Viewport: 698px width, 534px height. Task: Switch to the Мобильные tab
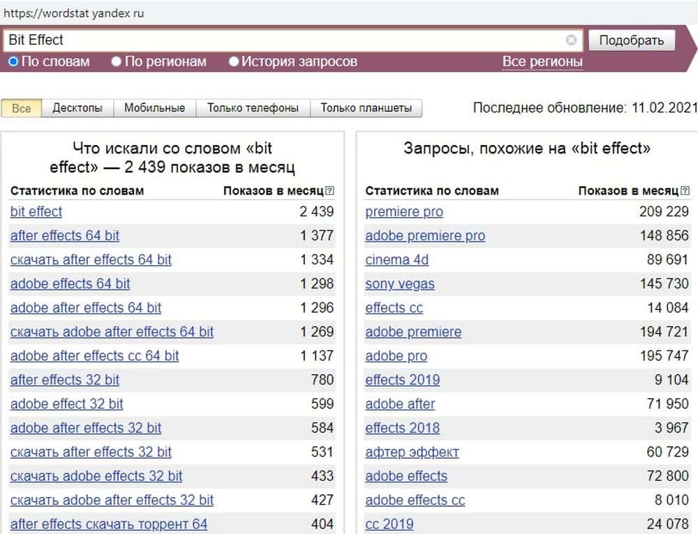154,108
